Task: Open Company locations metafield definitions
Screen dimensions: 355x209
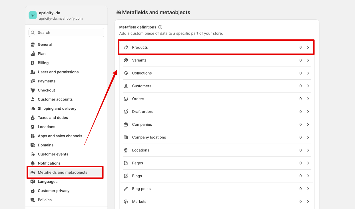Action: click(149, 137)
